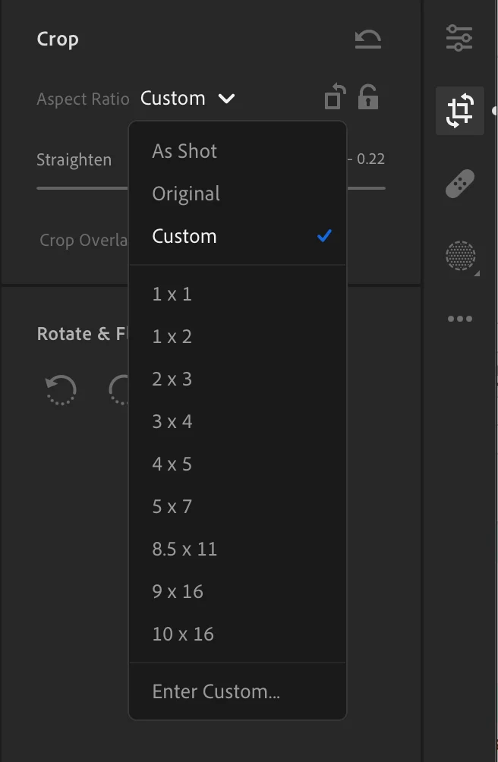Screen dimensions: 498x762
Task: Reset the crop with the undo arrow
Action: pyautogui.click(x=367, y=39)
